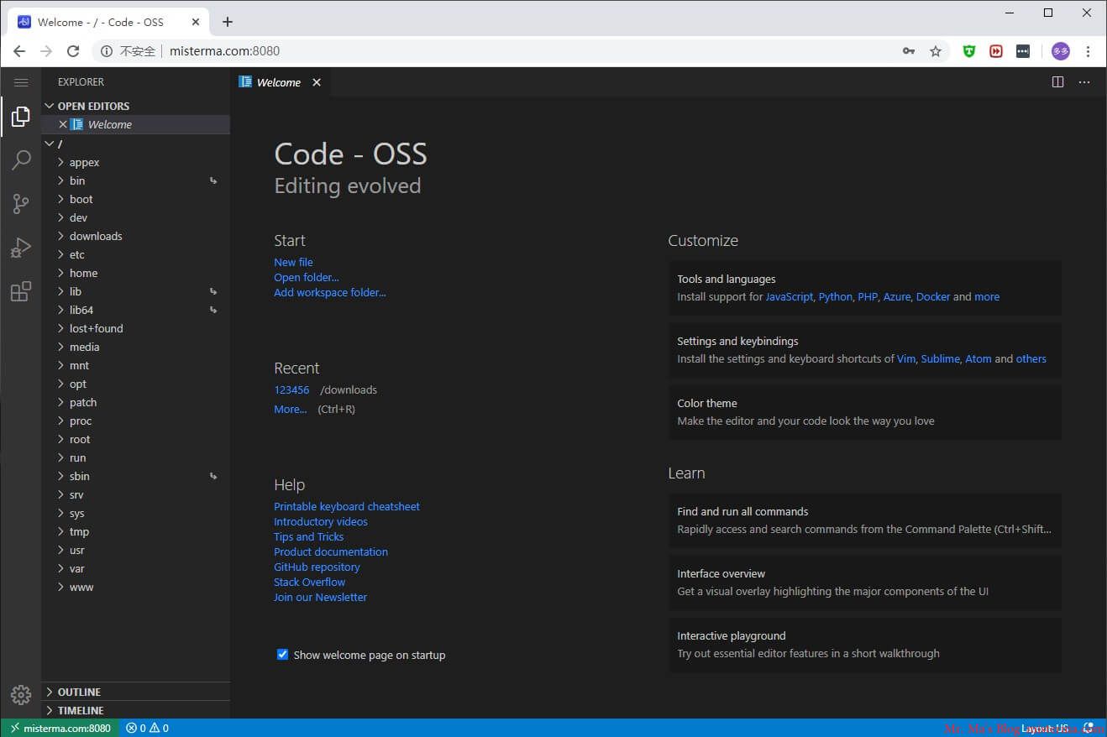Open the Search view in activity bar

21,160
